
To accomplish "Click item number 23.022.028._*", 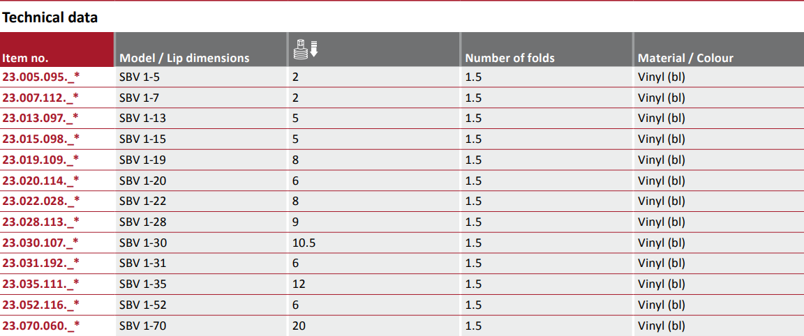I will (41, 201).
